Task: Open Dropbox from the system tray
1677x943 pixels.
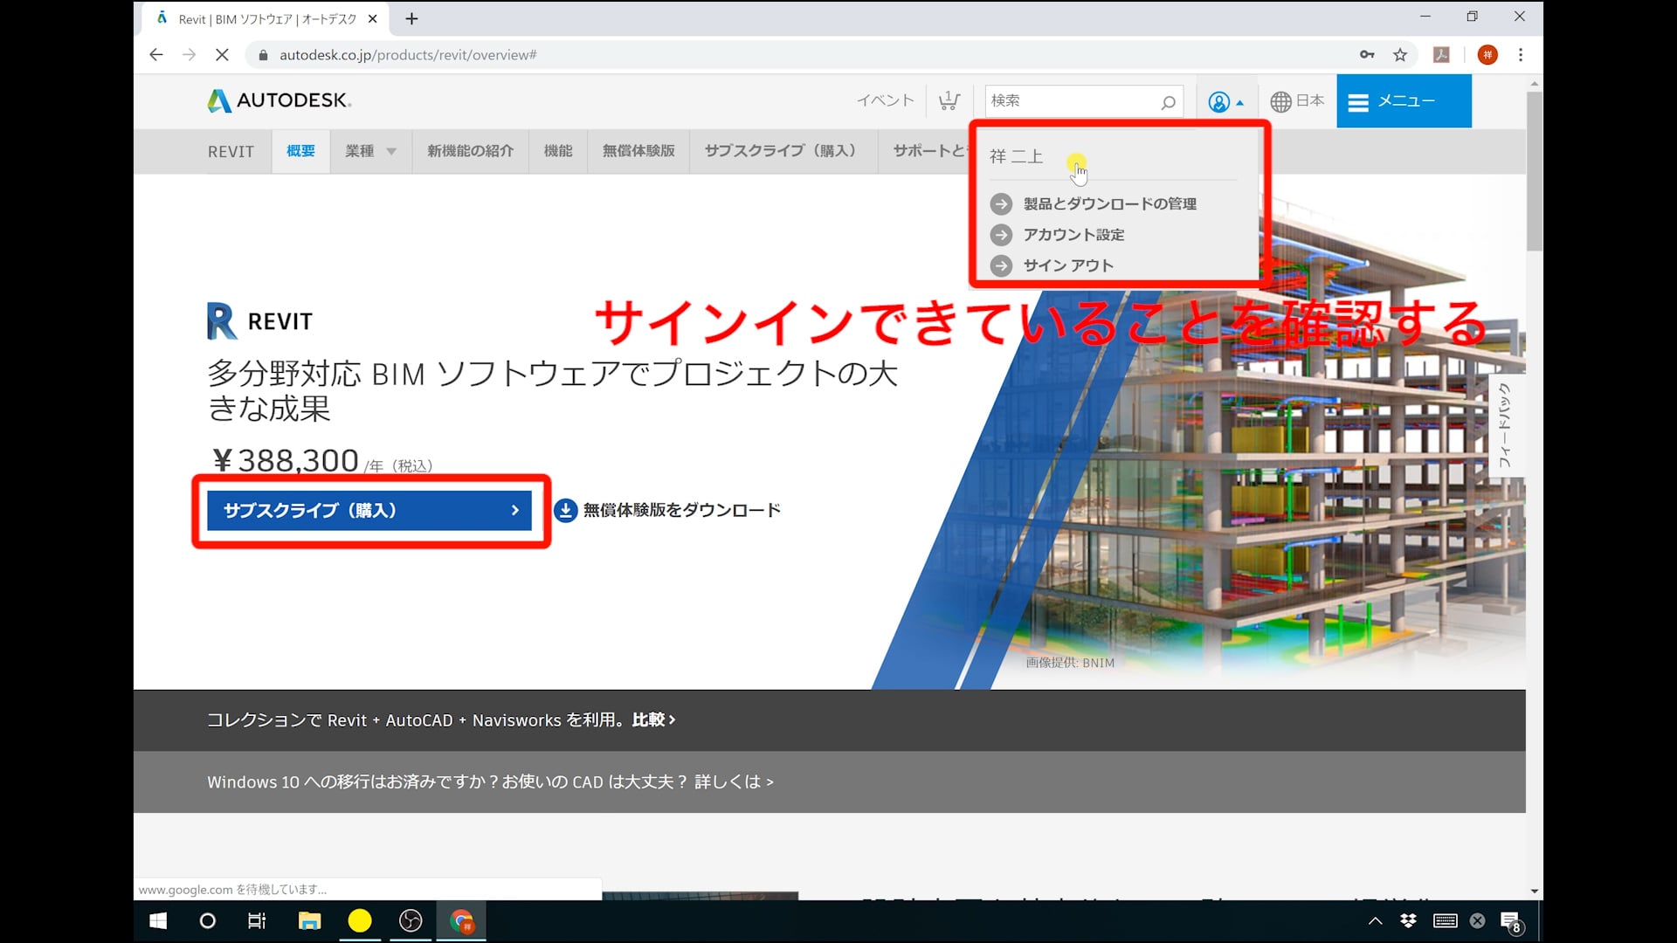Action: click(x=1408, y=920)
